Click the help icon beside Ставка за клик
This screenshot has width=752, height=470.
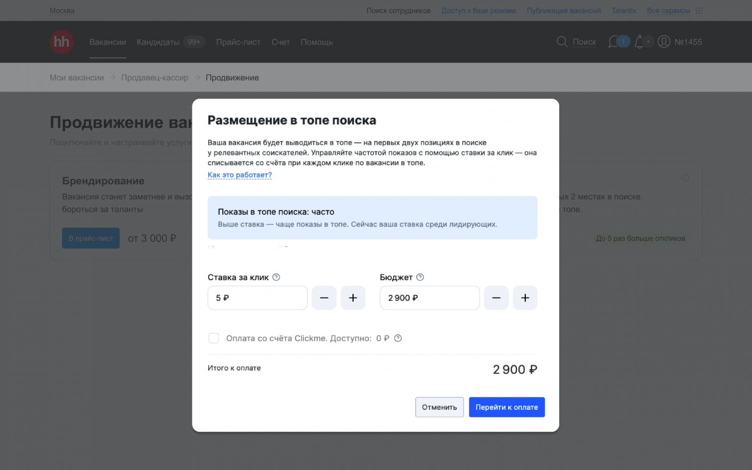[276, 277]
